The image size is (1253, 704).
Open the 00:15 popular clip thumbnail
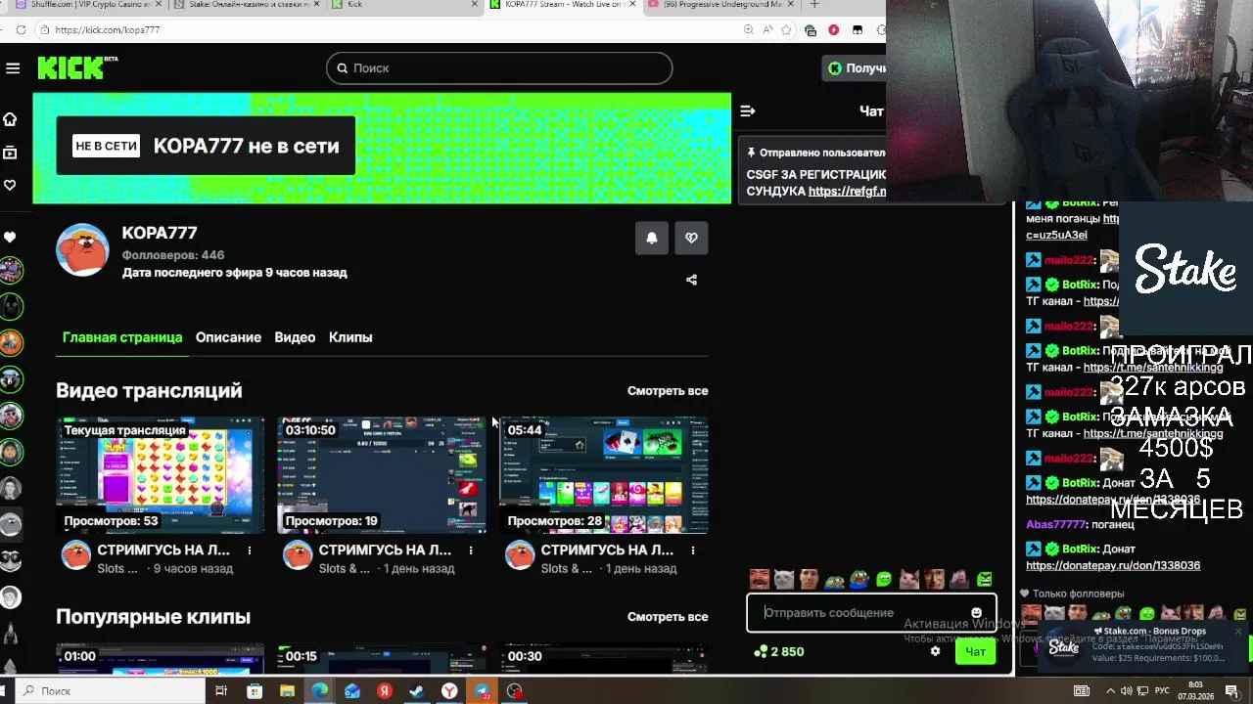point(382,659)
